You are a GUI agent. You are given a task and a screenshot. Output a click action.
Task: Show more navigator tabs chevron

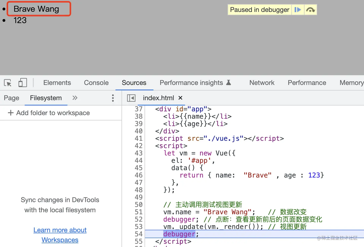click(75, 98)
